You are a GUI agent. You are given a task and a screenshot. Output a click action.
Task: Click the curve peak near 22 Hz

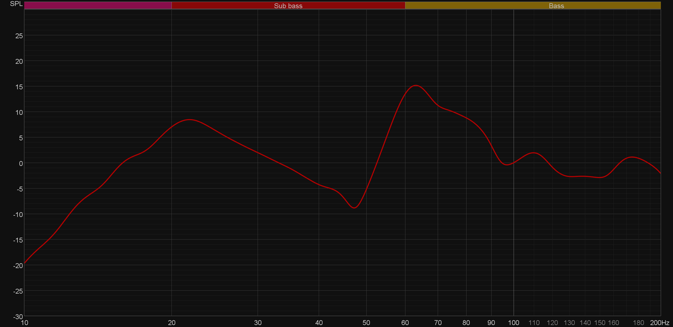[x=189, y=119]
